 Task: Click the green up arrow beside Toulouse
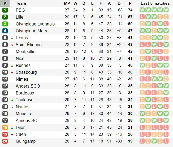(x=12, y=100)
